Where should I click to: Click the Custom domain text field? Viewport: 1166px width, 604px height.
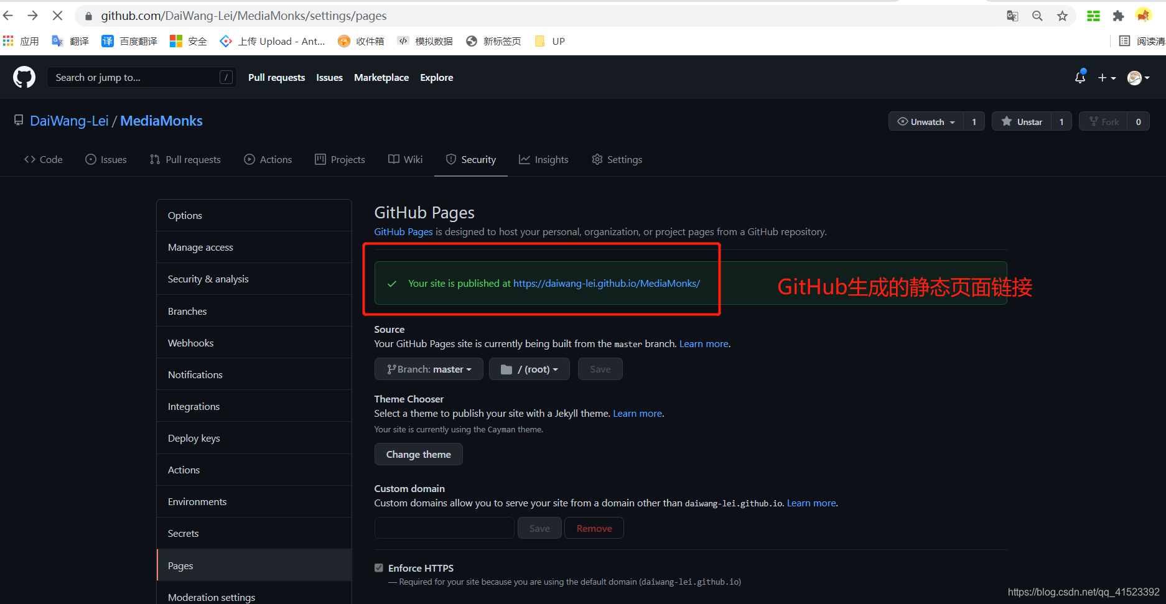(444, 528)
